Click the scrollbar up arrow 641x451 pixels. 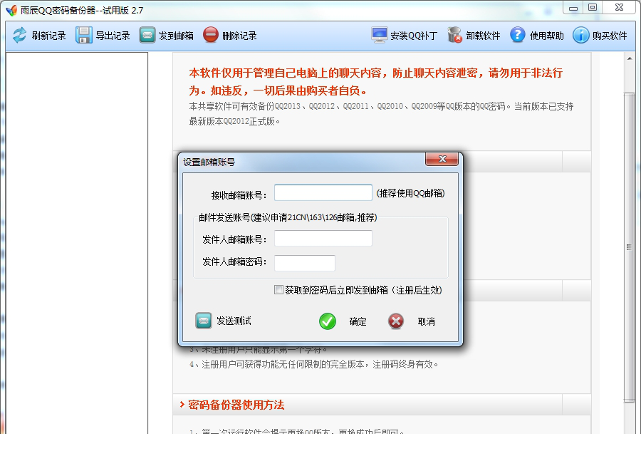[629, 59]
